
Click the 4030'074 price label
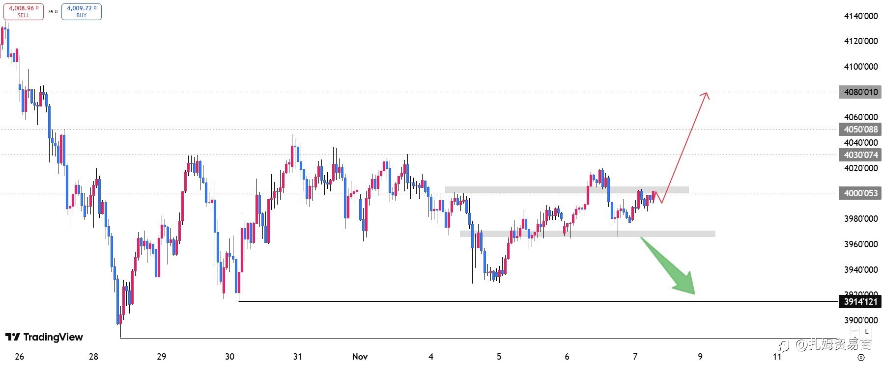[x=860, y=155]
